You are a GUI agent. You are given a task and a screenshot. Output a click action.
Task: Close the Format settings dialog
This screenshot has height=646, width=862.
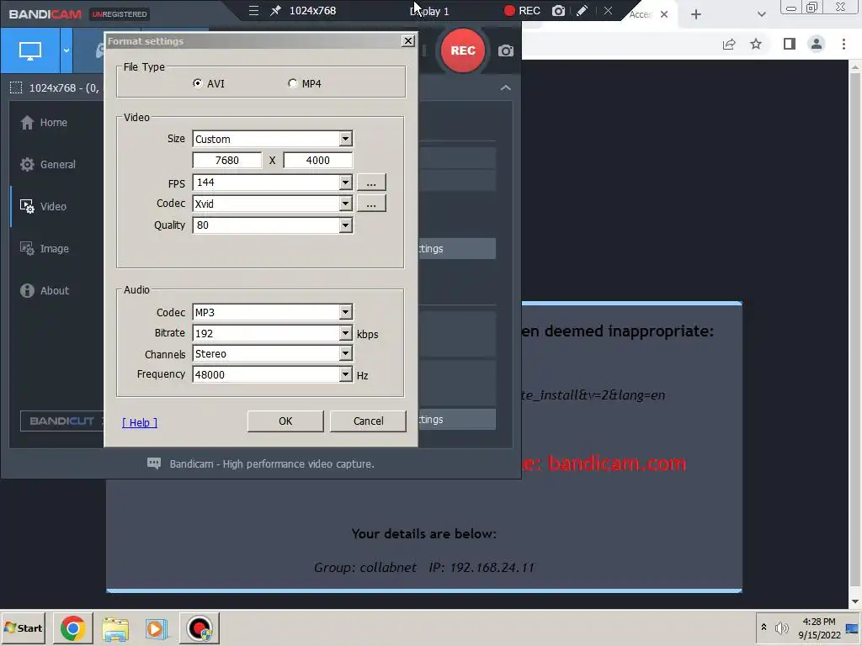point(408,40)
